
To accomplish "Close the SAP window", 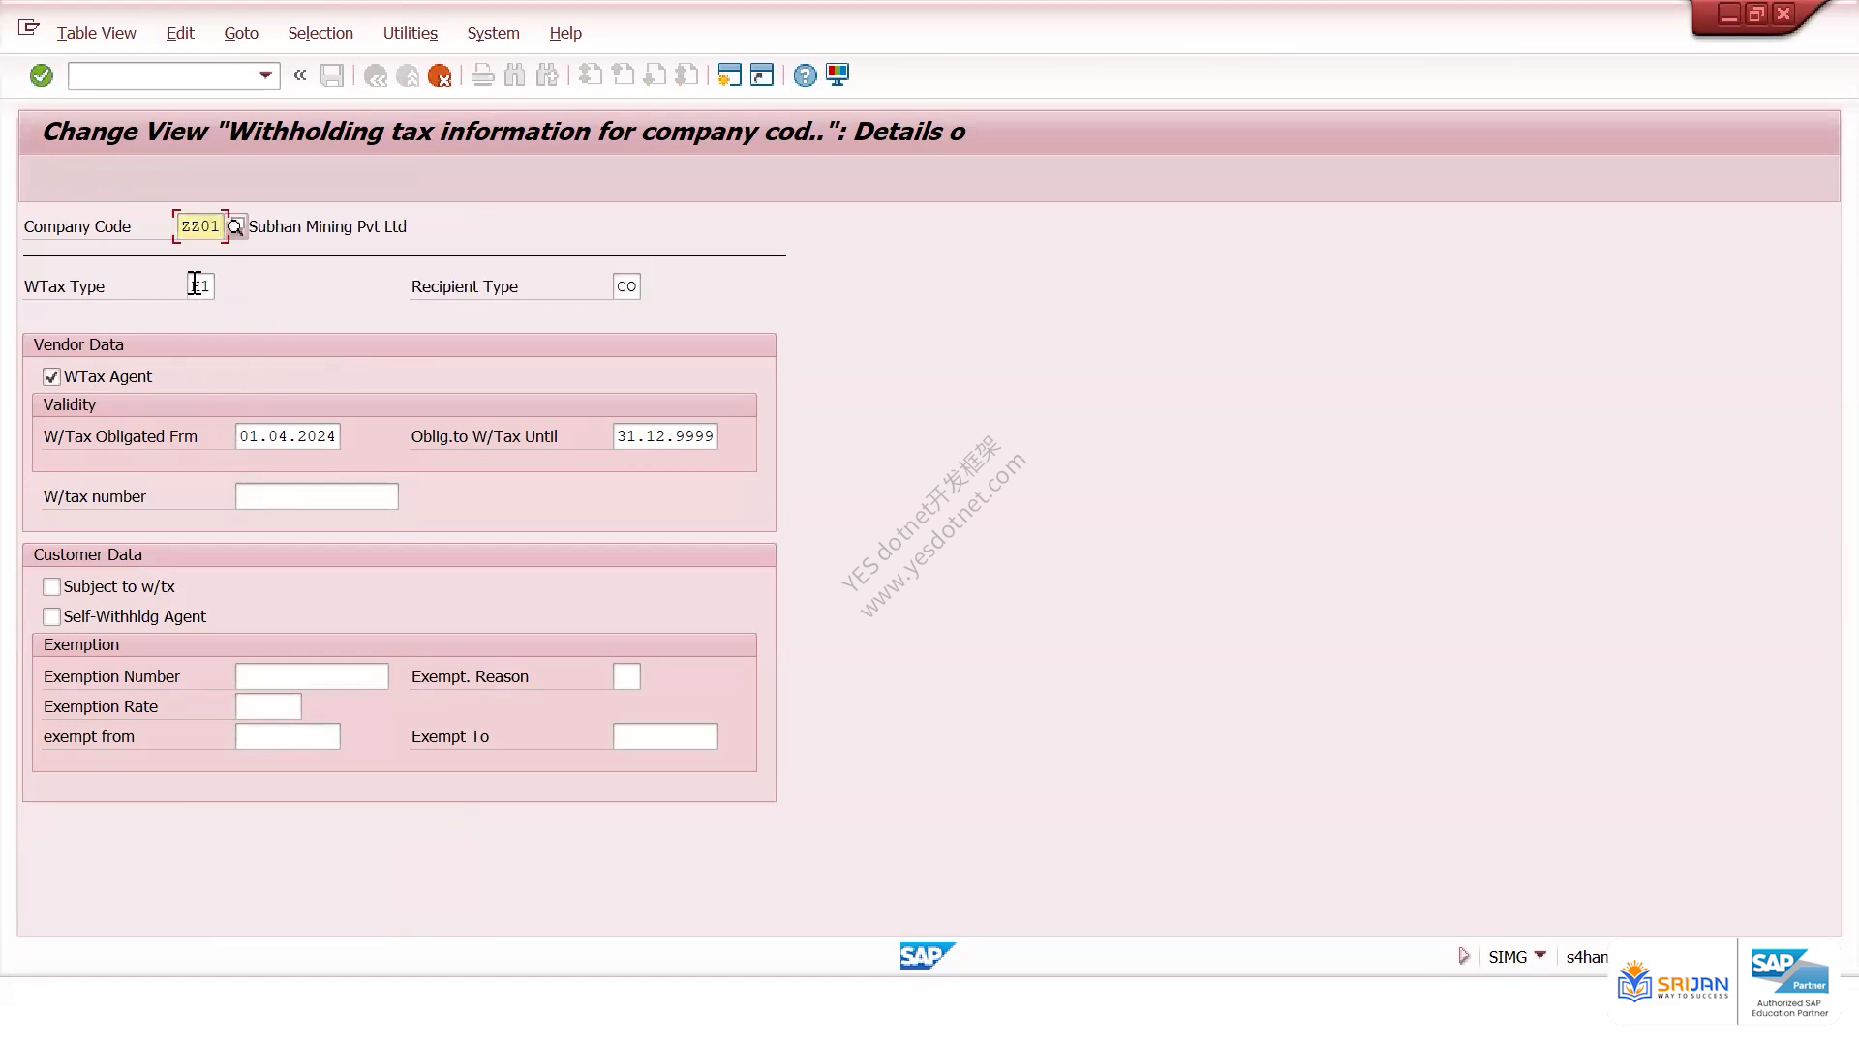I will pyautogui.click(x=1783, y=15).
